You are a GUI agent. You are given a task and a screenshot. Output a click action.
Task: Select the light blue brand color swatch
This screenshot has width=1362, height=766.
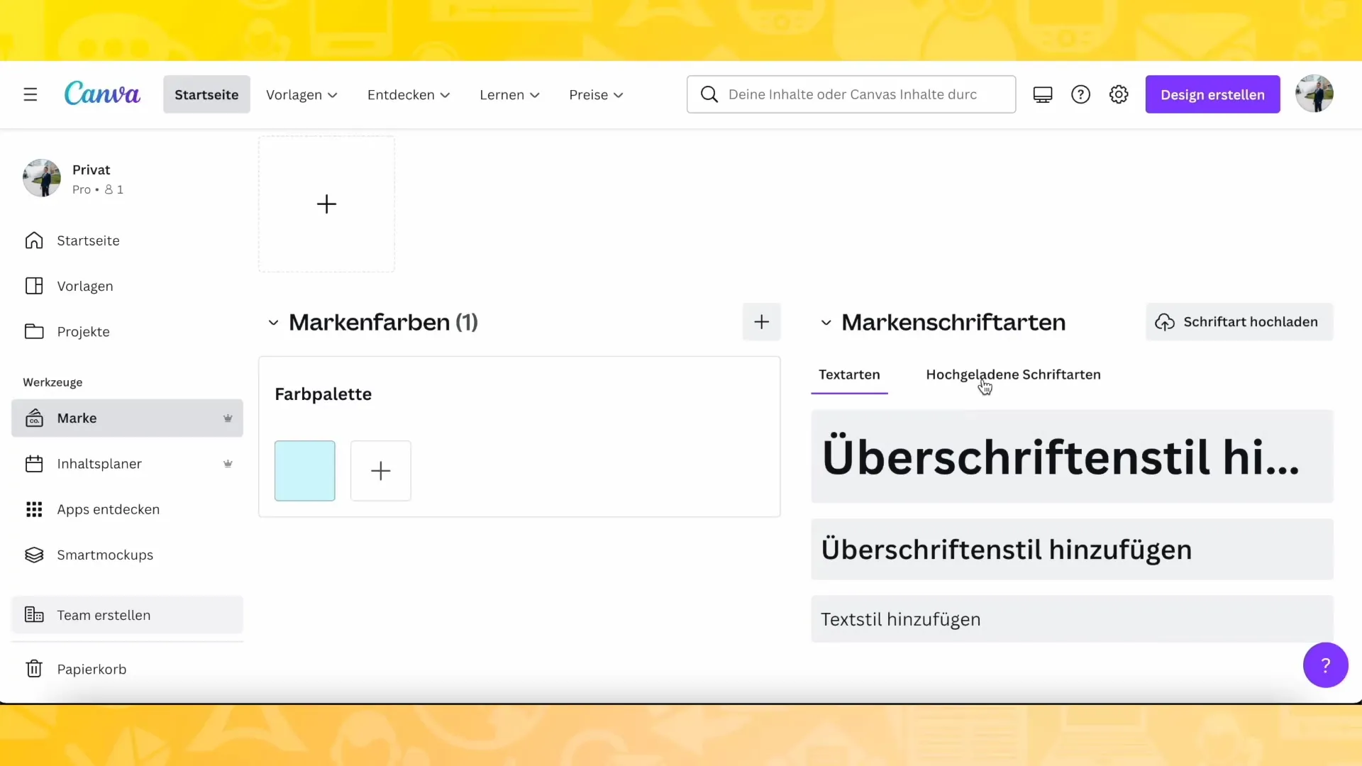305,471
